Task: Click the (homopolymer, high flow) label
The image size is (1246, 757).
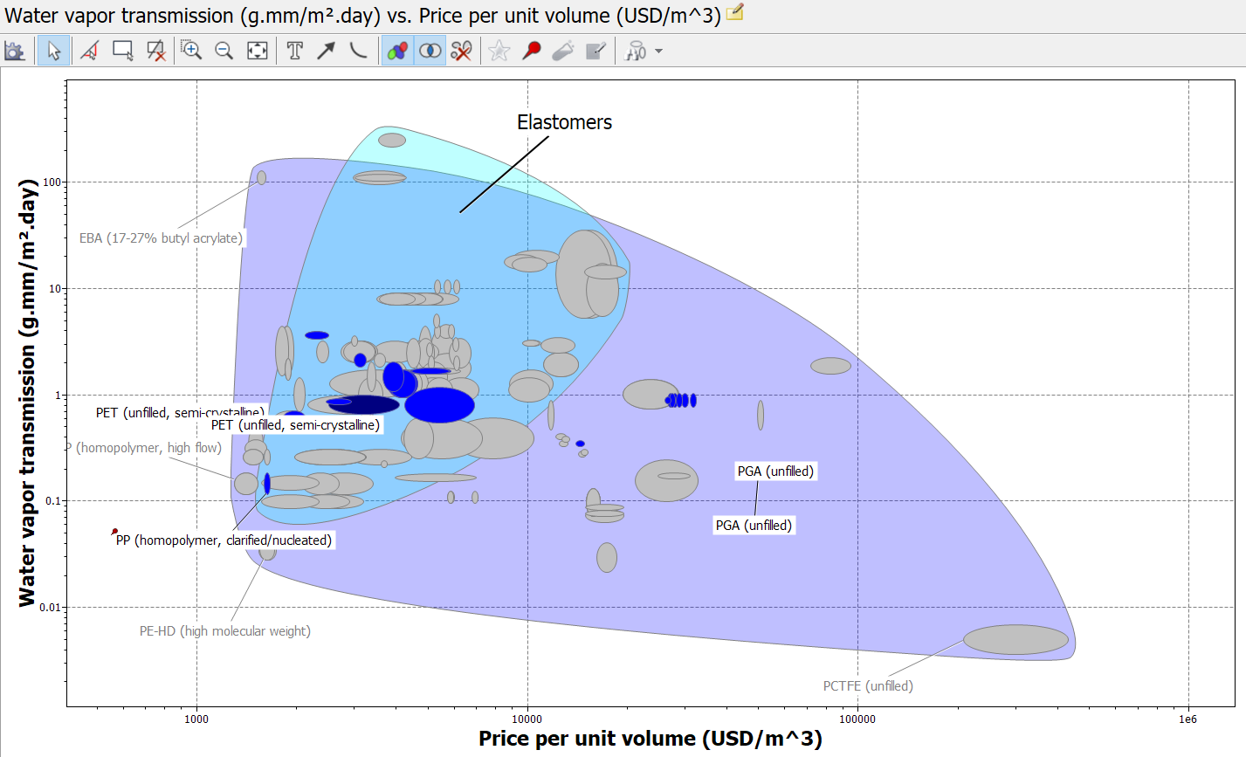Action: 145,447
